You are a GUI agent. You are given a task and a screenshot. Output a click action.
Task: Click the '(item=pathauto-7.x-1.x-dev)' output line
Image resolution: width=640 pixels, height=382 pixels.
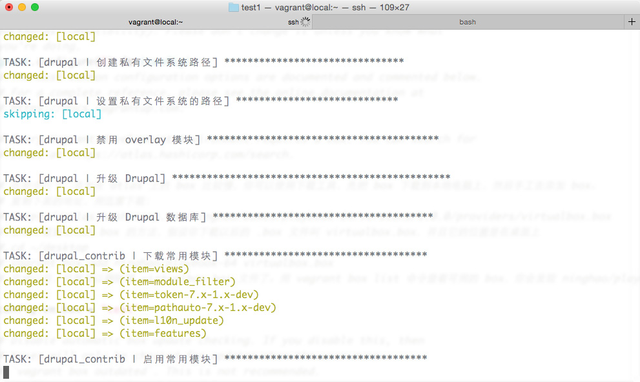point(139,307)
